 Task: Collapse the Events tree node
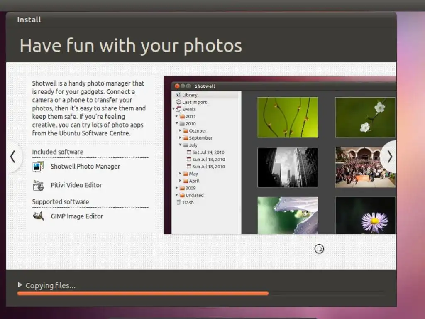(x=173, y=109)
